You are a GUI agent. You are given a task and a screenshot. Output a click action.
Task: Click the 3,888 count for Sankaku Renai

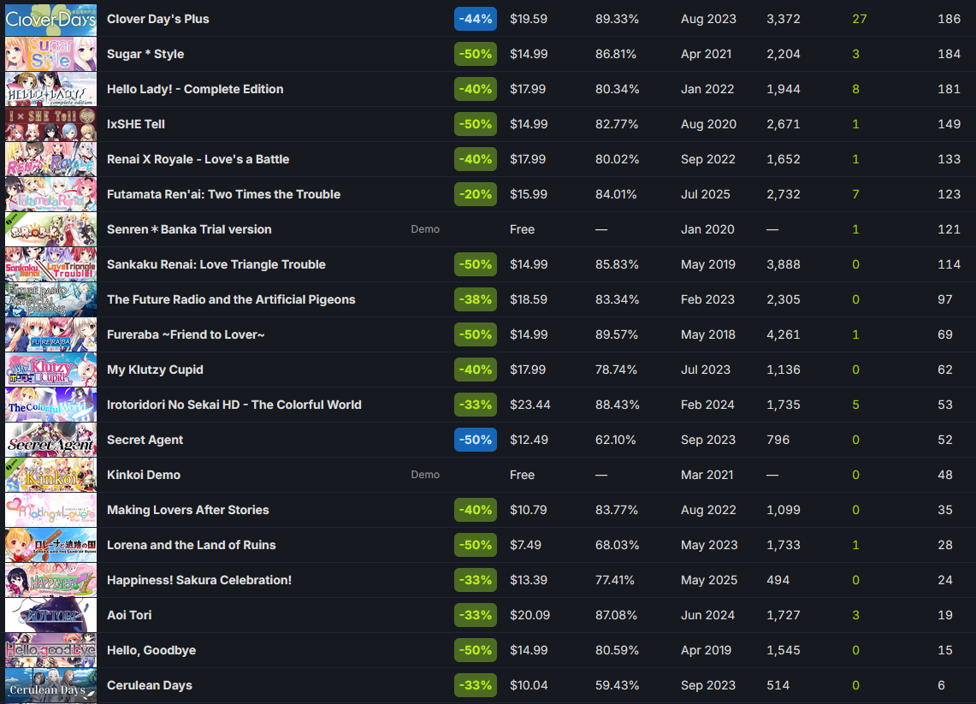tap(783, 264)
